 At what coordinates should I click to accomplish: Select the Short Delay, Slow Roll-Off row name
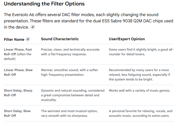[17, 113]
